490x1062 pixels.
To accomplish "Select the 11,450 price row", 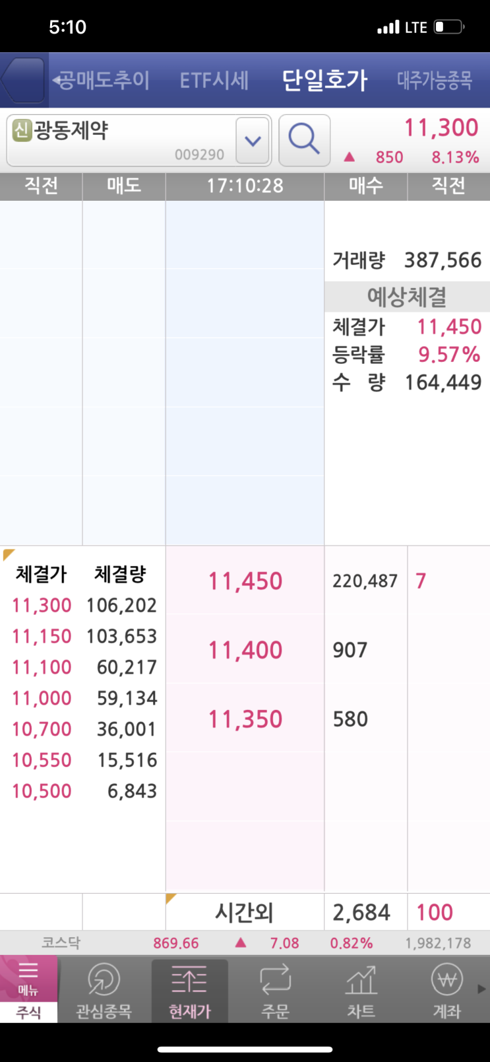I will pos(245,581).
